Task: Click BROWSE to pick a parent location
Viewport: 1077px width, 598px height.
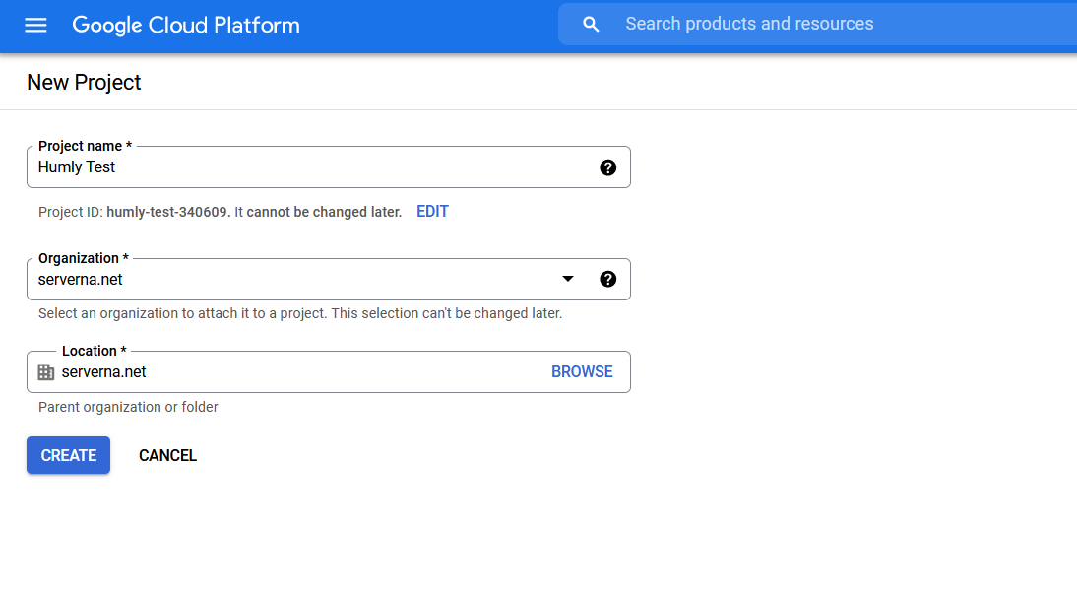Action: click(582, 371)
